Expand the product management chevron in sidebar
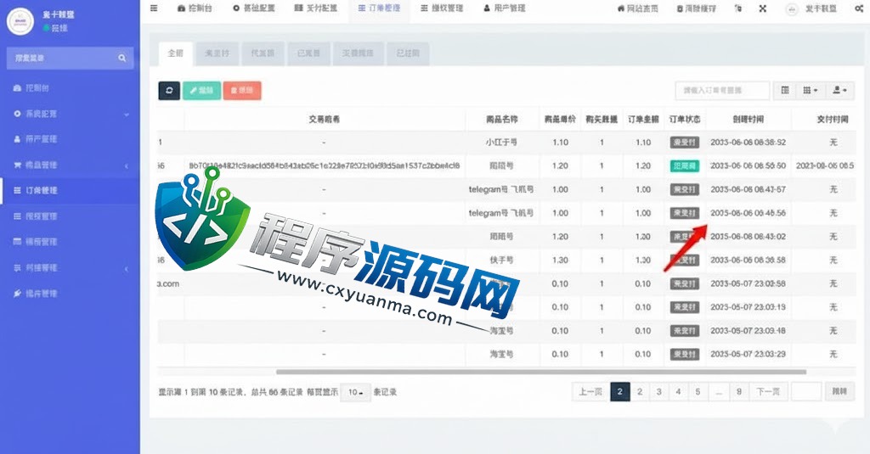The width and height of the screenshot is (870, 454). tap(127, 165)
